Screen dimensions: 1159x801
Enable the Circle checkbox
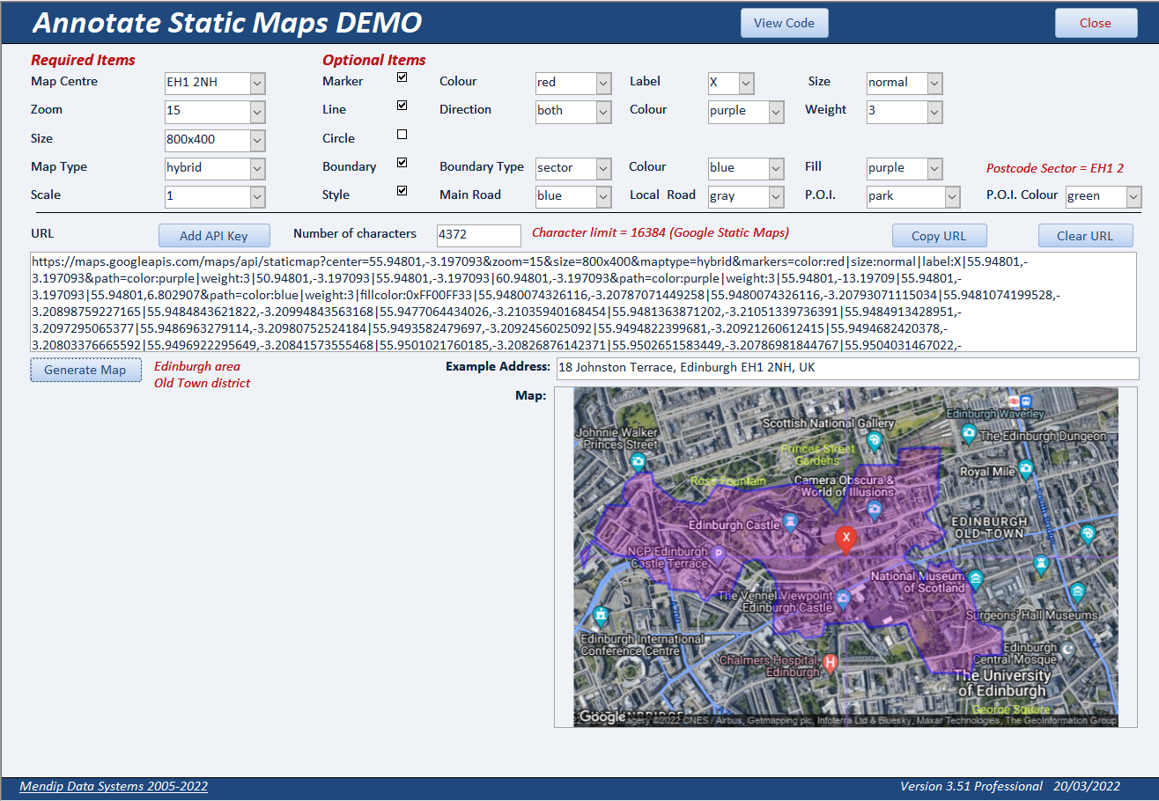tap(402, 135)
